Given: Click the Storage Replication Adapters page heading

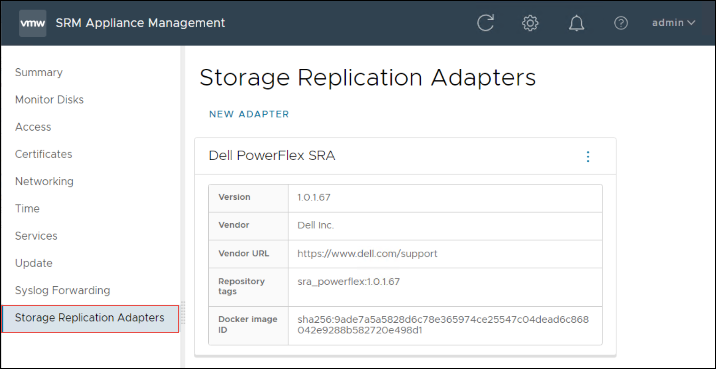Looking at the screenshot, I should [368, 77].
